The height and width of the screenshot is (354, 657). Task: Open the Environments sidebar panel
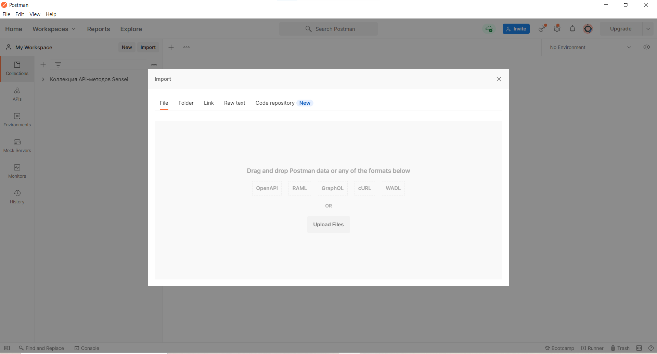coord(17,120)
